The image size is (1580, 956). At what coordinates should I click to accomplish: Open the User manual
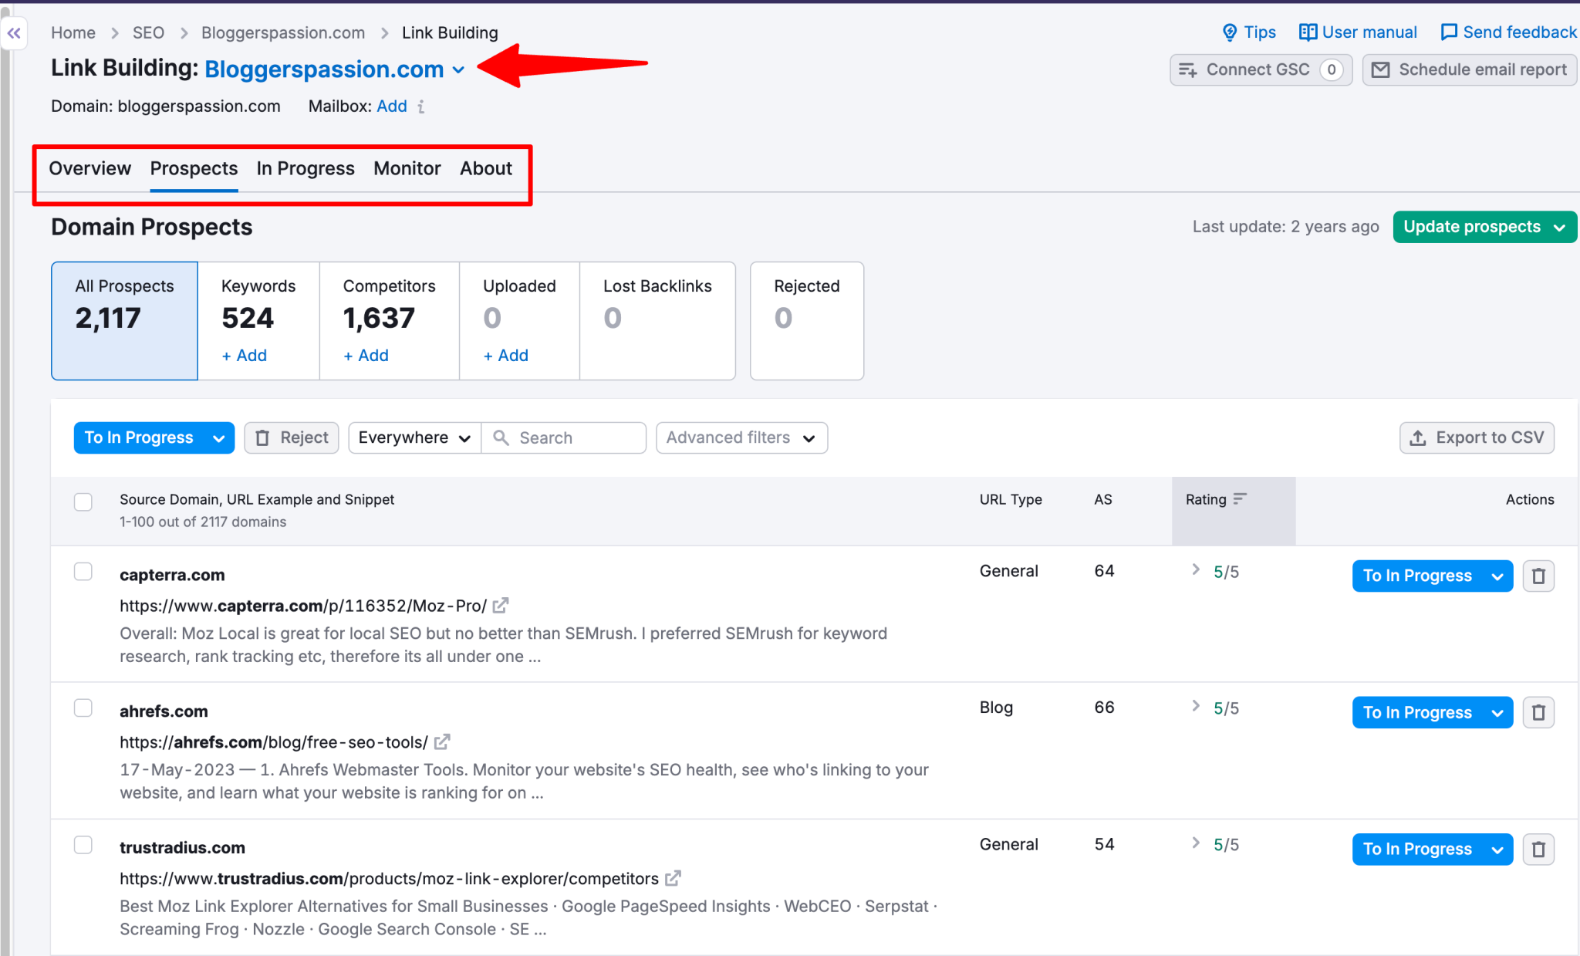[1357, 32]
